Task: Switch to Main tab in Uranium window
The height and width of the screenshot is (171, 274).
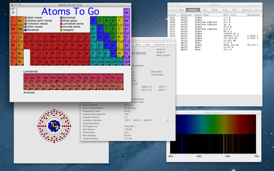Action: 181,10
